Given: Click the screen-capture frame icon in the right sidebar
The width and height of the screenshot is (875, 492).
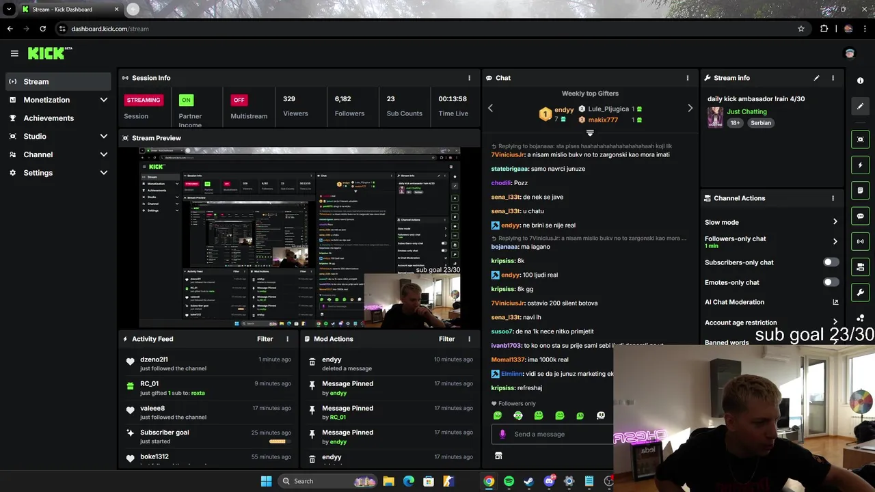Looking at the screenshot, I should (860, 139).
